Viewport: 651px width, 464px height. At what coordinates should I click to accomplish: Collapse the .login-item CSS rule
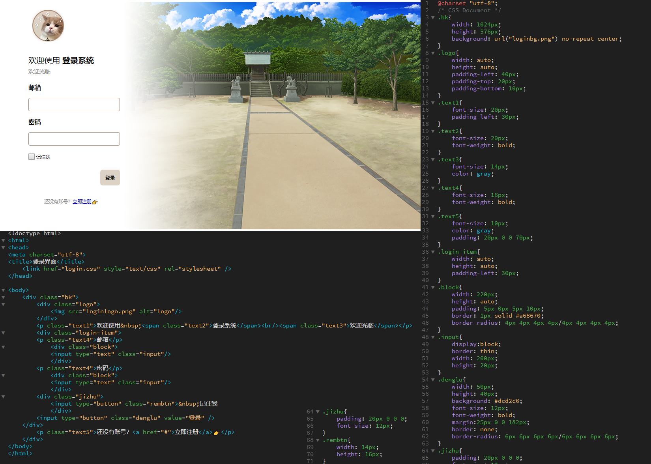pos(433,252)
